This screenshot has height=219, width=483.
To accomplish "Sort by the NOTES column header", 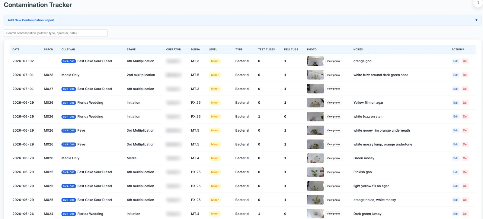I will 358,49.
